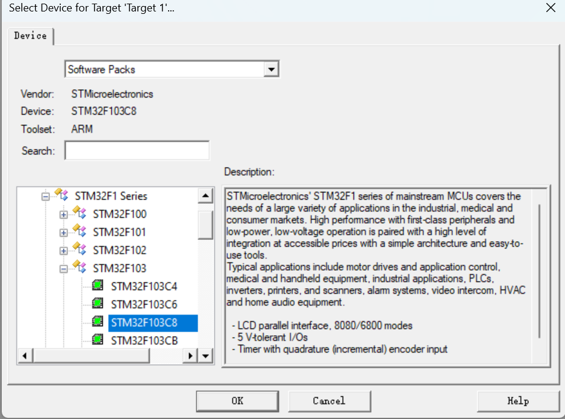Open the Software Packs dropdown
The image size is (565, 419).
pyautogui.click(x=271, y=69)
